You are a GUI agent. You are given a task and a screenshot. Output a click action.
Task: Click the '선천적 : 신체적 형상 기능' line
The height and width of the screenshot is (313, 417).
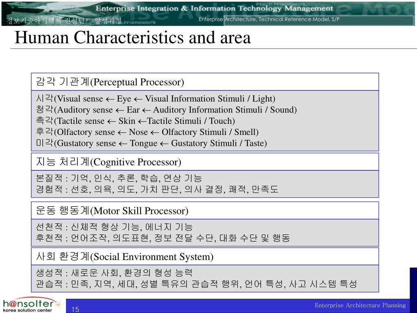pos(114,227)
